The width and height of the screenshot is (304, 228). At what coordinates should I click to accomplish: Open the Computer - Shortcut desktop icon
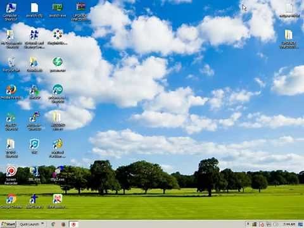(x=11, y=11)
